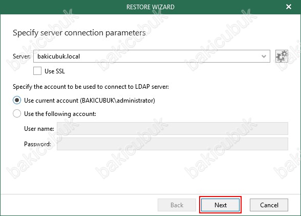Click the User name: label
The height and width of the screenshot is (216, 301).
[x=39, y=129]
